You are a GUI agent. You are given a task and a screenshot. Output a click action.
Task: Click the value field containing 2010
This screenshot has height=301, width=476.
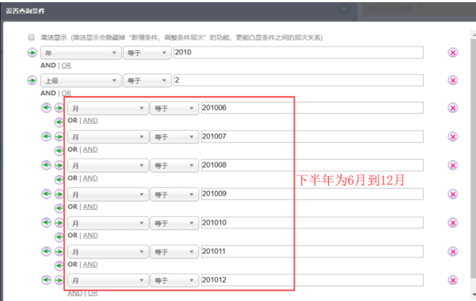298,52
